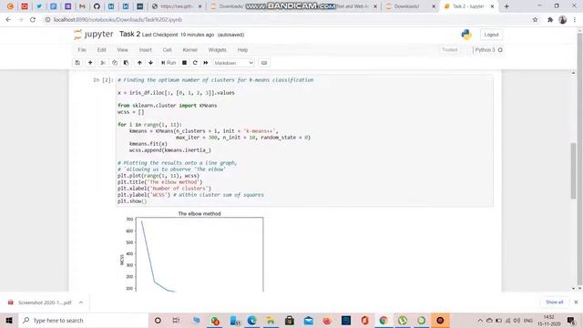Copy selected cells in the Jupyter toolbar
This screenshot has height=328, width=583.
point(115,63)
